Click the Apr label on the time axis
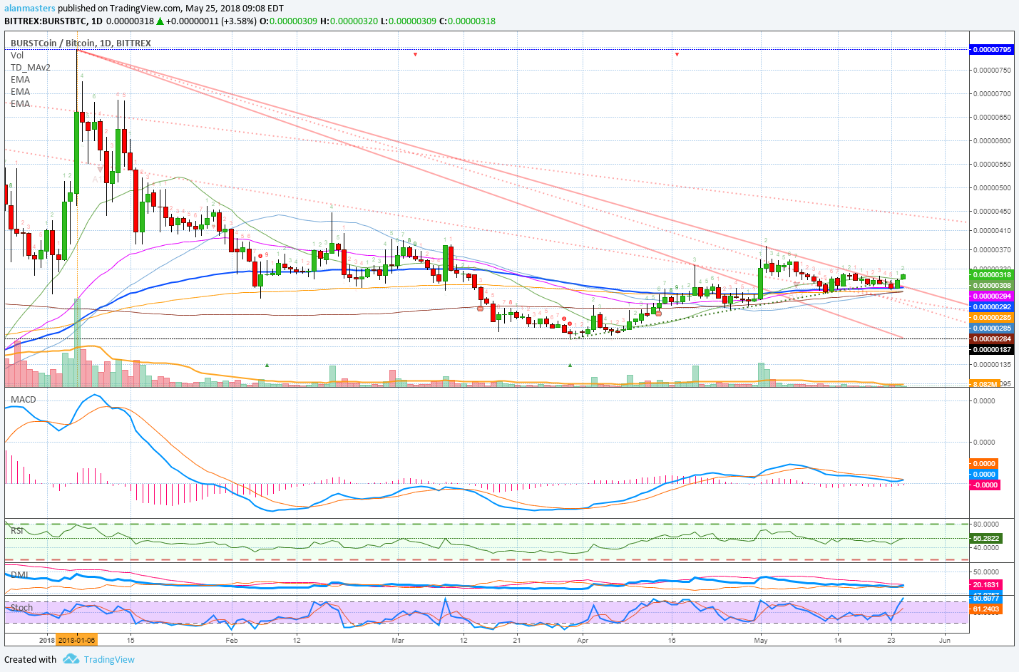 coord(583,640)
